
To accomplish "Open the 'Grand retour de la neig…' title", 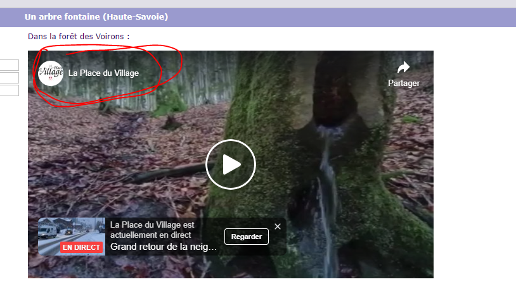I will [163, 247].
